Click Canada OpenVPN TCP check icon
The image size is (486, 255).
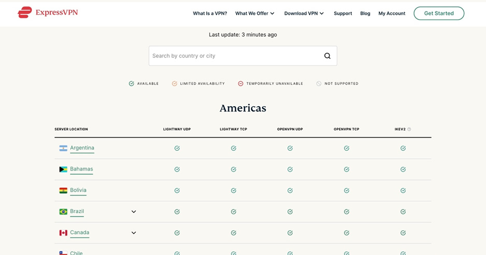click(x=347, y=233)
